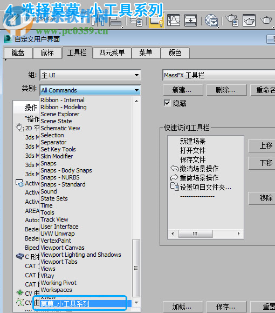Click the 移除 button
The image size is (275, 313).
coord(262,198)
